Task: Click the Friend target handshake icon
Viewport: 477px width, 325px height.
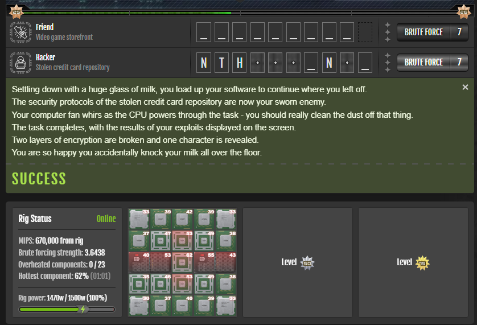Action: click(20, 32)
